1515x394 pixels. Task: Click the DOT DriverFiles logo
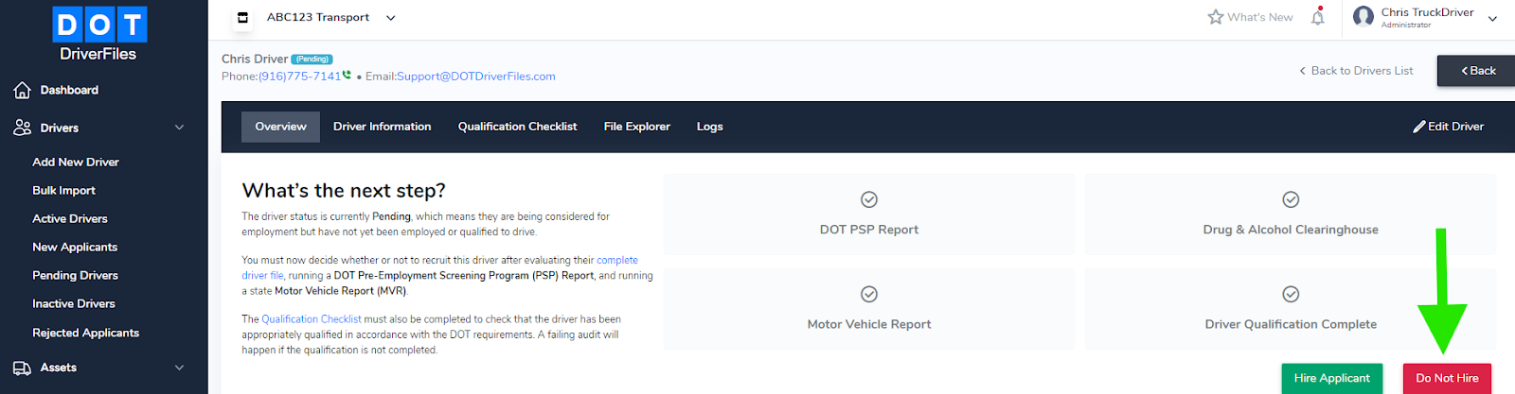tap(99, 34)
